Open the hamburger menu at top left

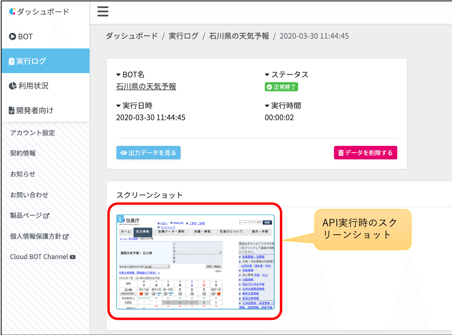point(103,12)
